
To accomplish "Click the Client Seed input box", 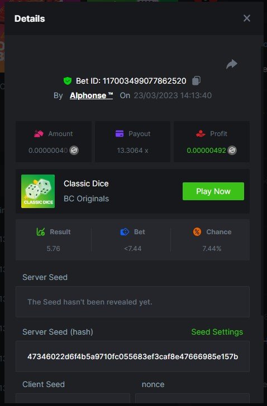I will (73, 398).
